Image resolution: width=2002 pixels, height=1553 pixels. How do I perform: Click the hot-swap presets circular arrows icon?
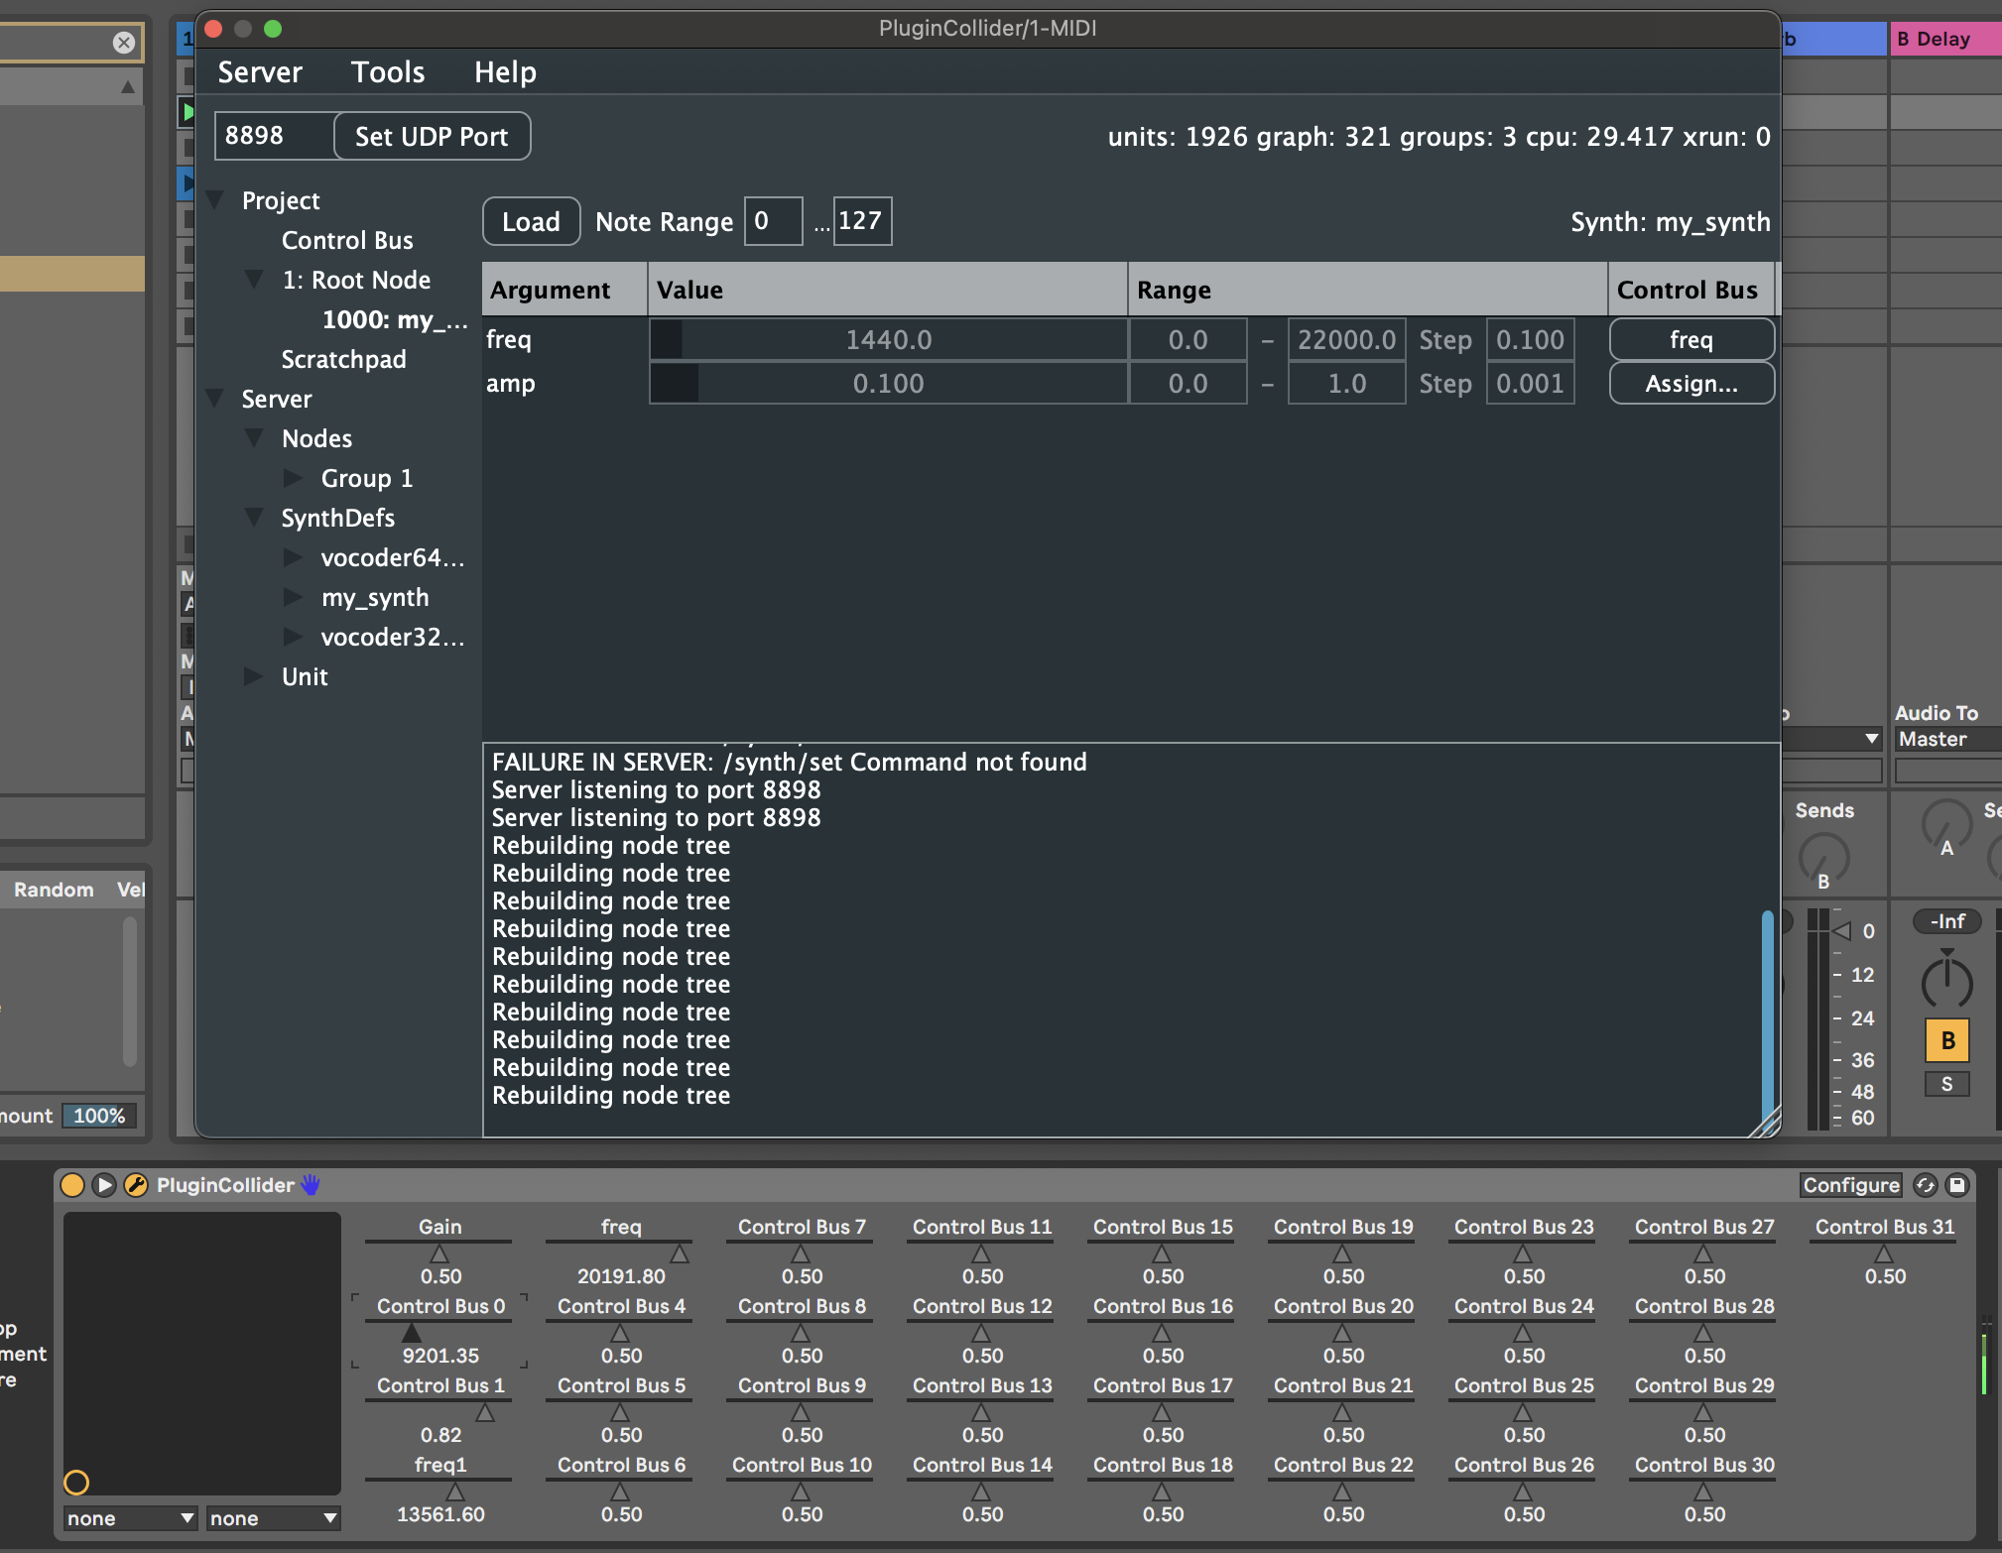tap(1925, 1185)
